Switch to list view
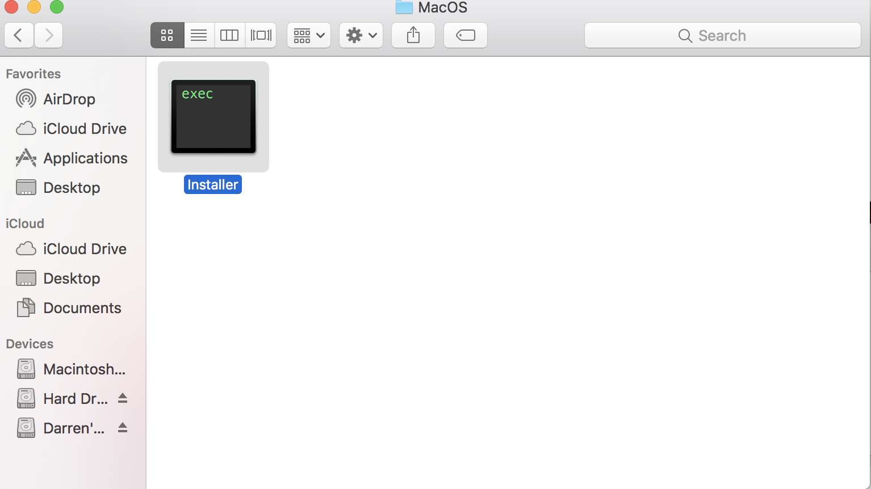Image resolution: width=871 pixels, height=489 pixels. 199,35
